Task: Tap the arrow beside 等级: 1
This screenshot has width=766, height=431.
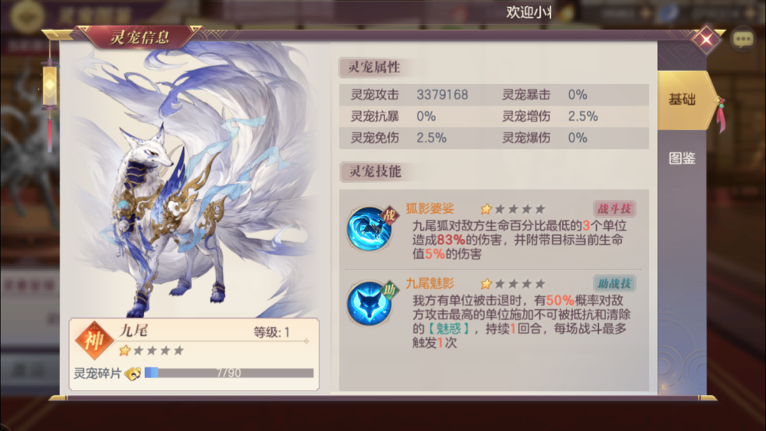Action: click(306, 341)
